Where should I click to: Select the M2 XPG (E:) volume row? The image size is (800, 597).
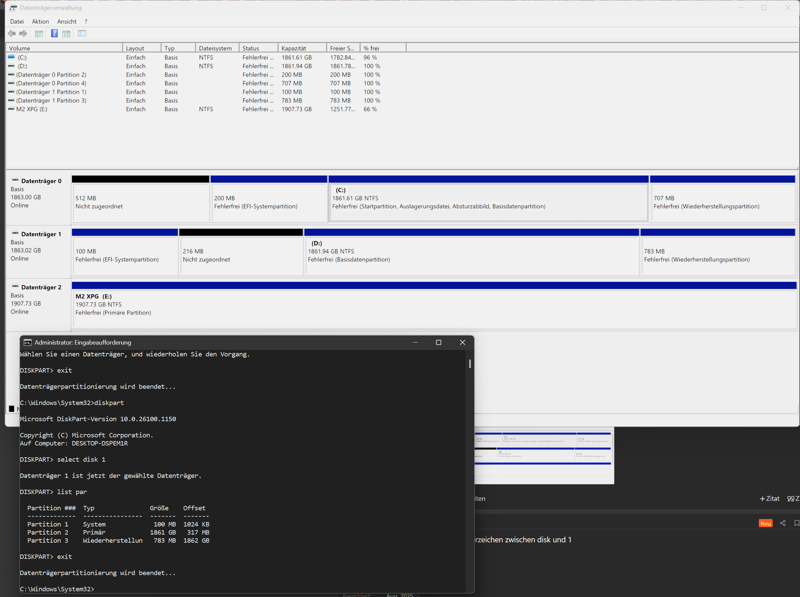coord(32,109)
